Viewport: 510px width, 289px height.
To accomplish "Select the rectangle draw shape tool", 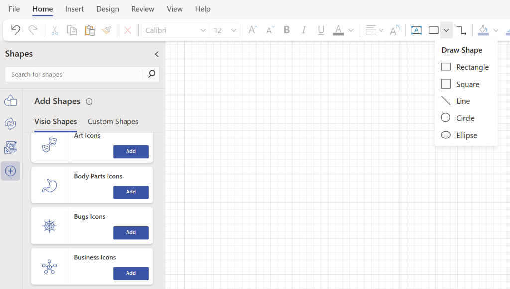I will (x=434, y=30).
